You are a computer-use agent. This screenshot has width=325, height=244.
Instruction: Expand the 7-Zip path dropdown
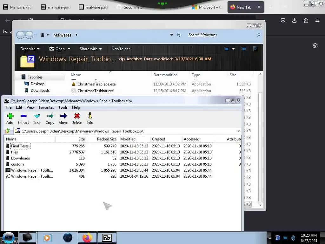(239, 131)
